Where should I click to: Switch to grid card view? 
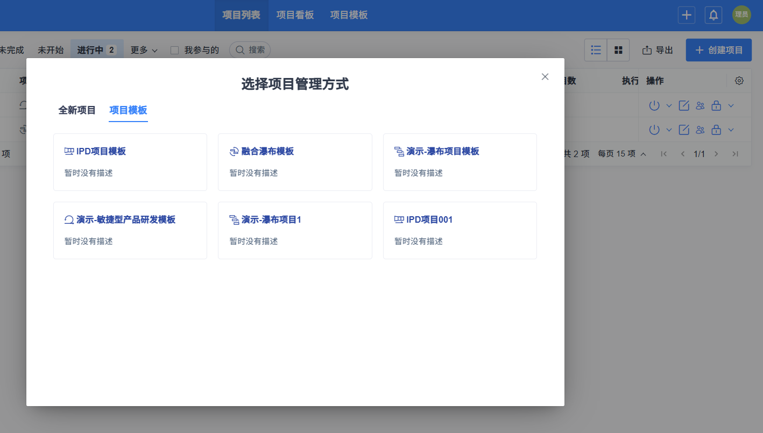pos(618,50)
